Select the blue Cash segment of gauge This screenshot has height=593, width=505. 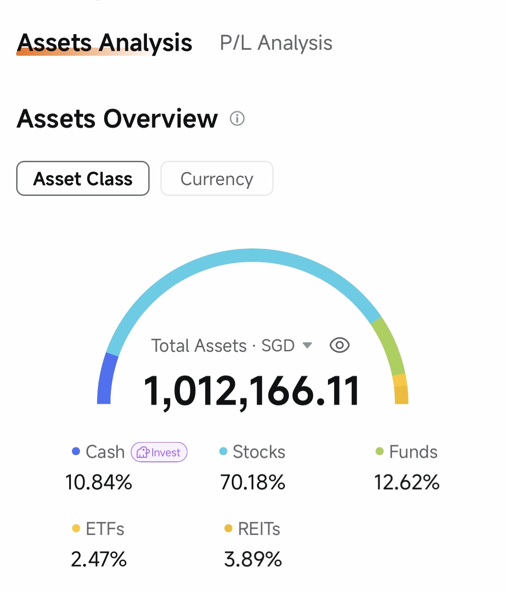click(x=106, y=379)
